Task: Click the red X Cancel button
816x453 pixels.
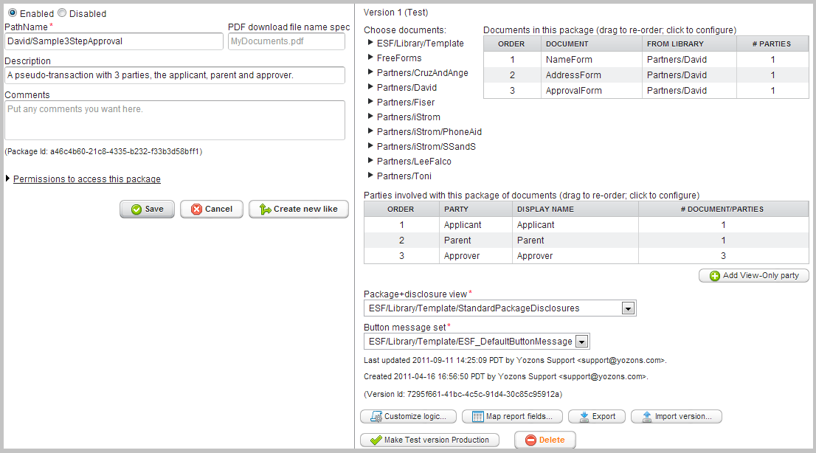Action: coord(211,209)
